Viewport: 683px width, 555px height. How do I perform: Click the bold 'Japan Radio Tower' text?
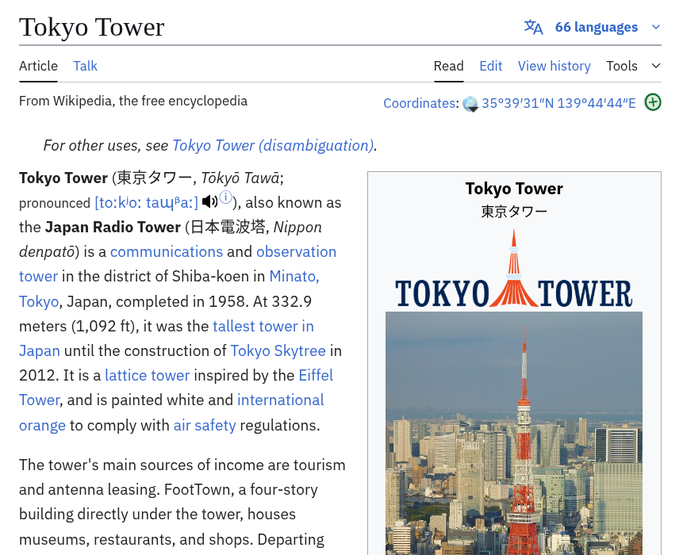pyautogui.click(x=113, y=228)
